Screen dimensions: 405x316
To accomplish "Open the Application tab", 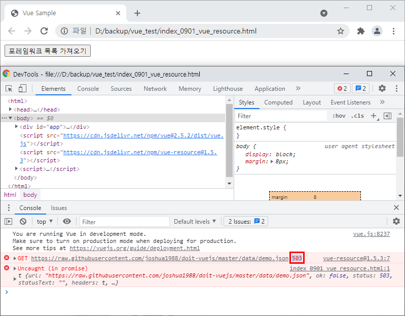I will (x=270, y=89).
